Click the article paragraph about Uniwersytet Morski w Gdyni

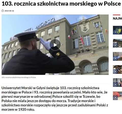click(x=55, y=99)
